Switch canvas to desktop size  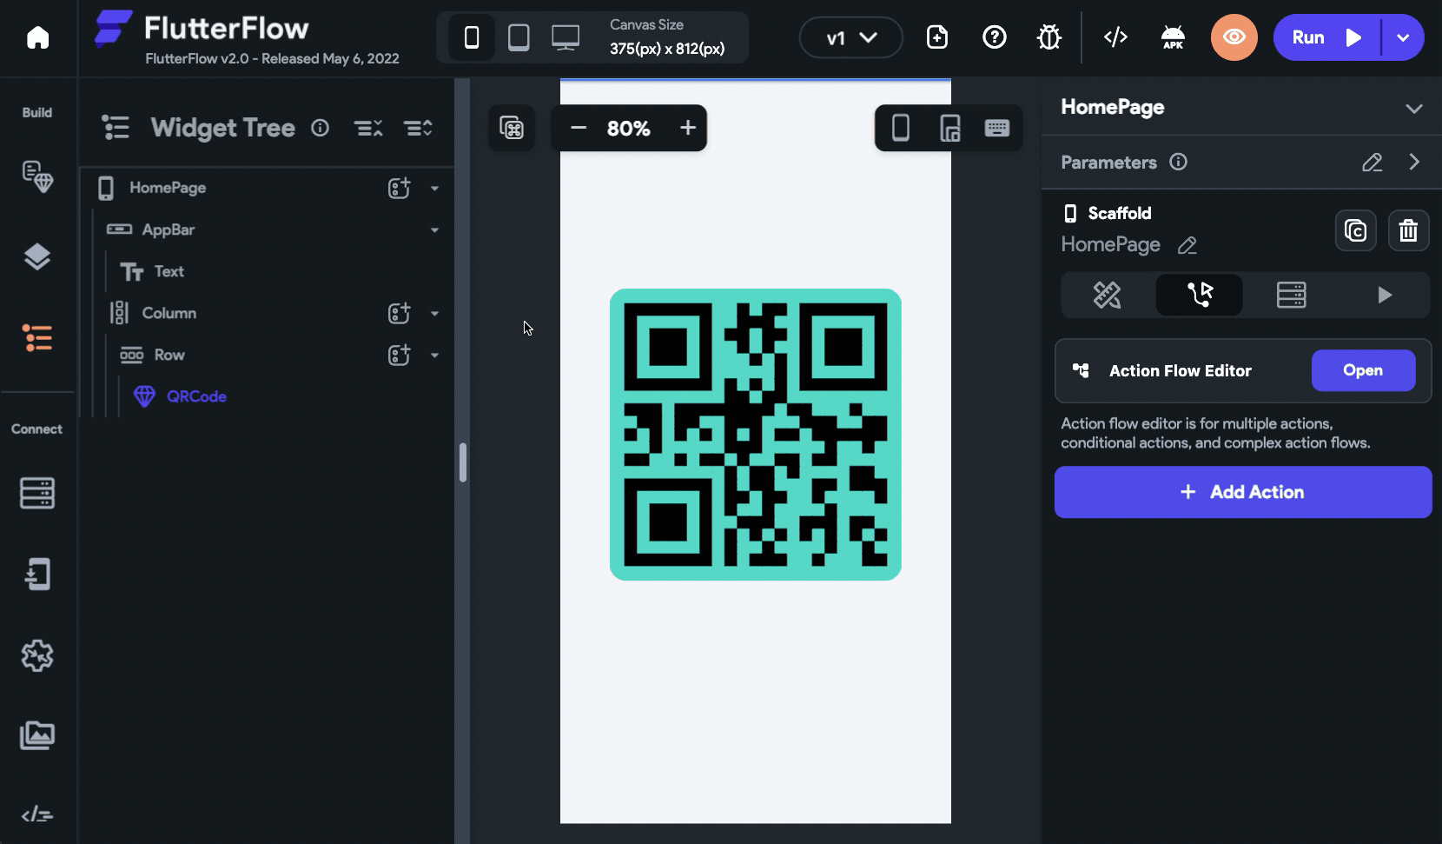(x=566, y=37)
